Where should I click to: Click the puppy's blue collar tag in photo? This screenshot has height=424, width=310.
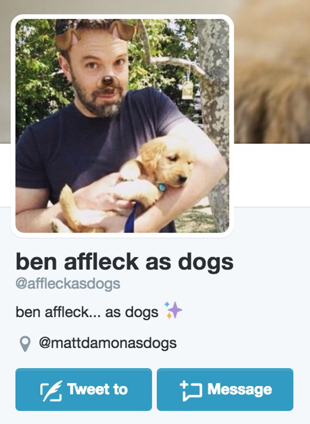(x=162, y=187)
